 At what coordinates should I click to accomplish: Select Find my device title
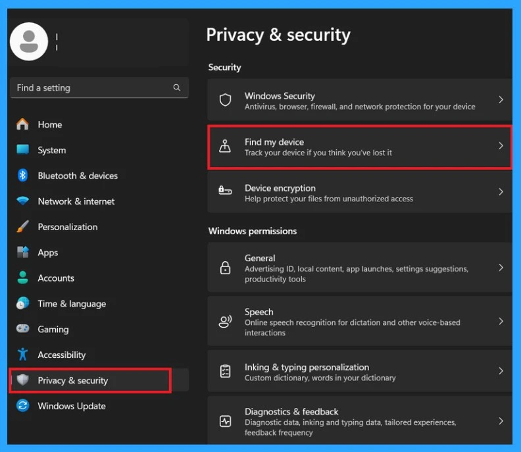(x=274, y=142)
